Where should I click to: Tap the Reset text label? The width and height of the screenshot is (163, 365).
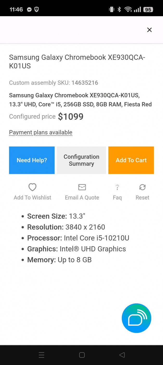pyautogui.click(x=142, y=198)
